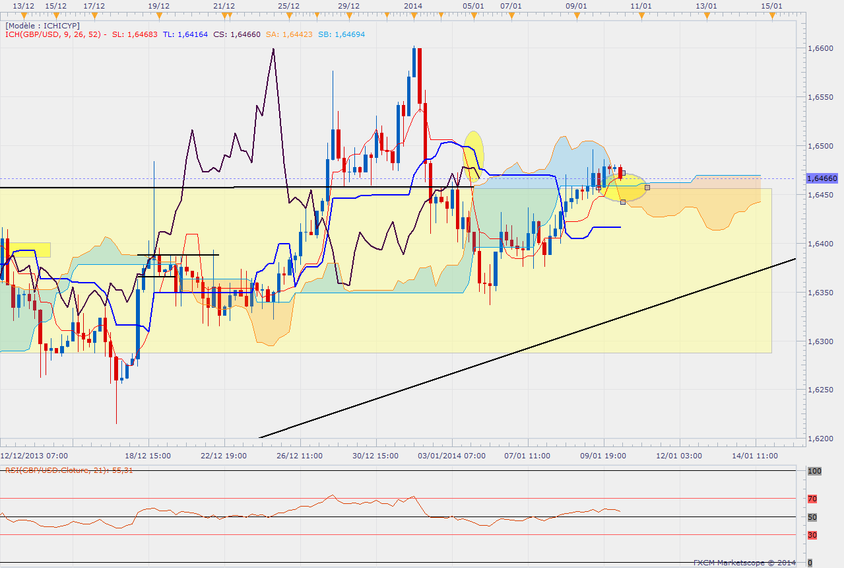The image size is (844, 568).
Task: Click the 1,6500 price axis label
Action: pos(822,146)
